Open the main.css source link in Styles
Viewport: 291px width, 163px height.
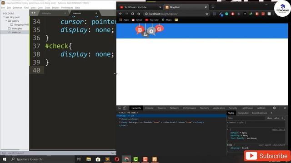[x=279, y=129]
